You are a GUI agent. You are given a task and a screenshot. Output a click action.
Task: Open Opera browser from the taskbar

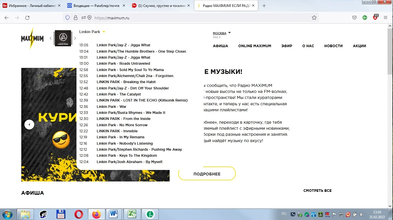(x=78, y=215)
